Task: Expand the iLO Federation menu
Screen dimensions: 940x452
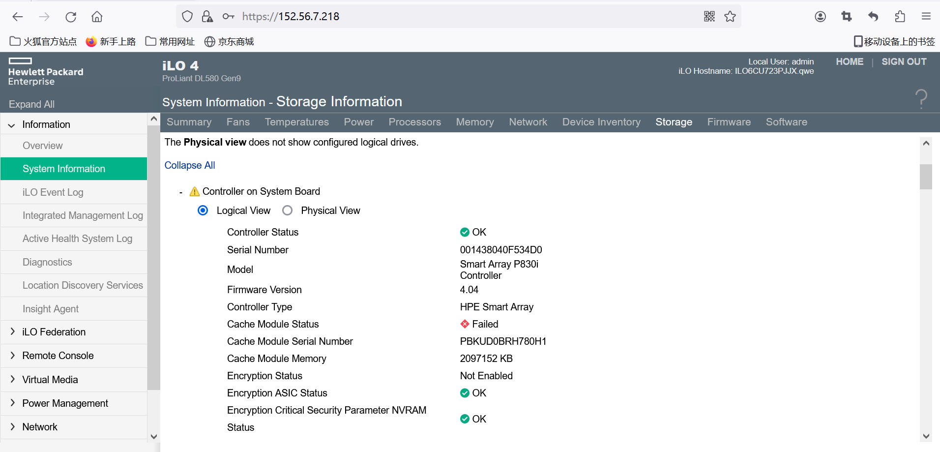Action: click(13, 332)
